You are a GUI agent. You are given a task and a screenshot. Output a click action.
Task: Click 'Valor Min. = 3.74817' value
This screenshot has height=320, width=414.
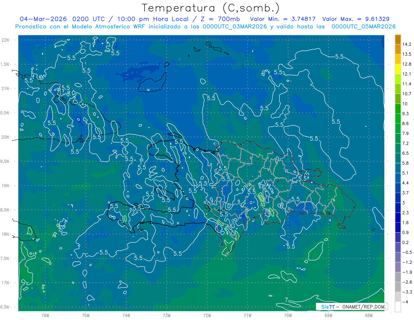(x=282, y=19)
